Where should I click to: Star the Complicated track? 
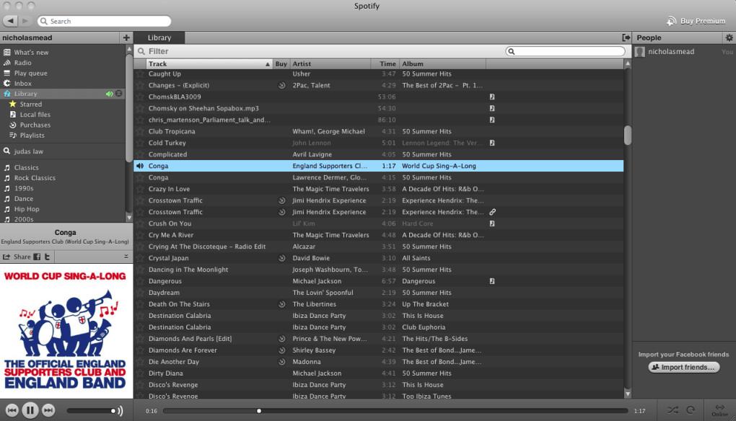[140, 154]
